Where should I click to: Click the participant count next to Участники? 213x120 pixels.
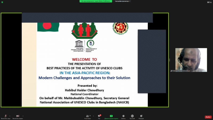(x=90, y=116)
